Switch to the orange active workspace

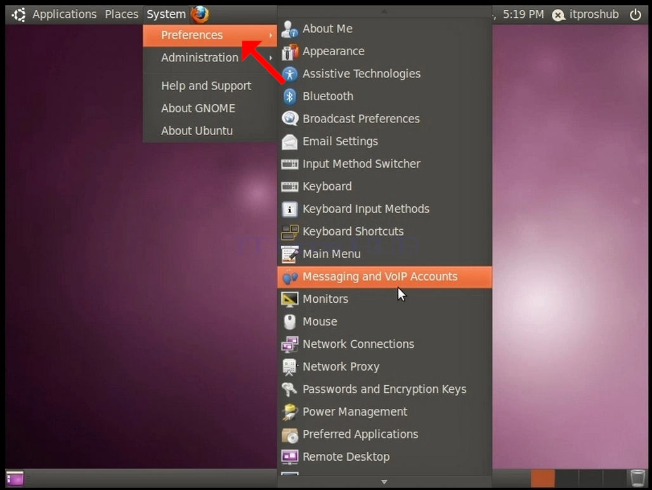(x=542, y=478)
